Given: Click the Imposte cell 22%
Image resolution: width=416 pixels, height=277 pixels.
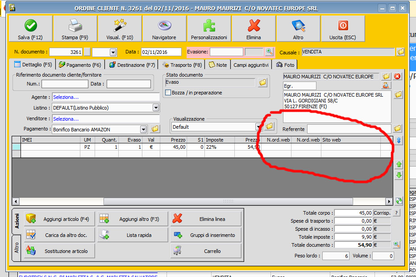Looking at the screenshot, I should point(220,147).
